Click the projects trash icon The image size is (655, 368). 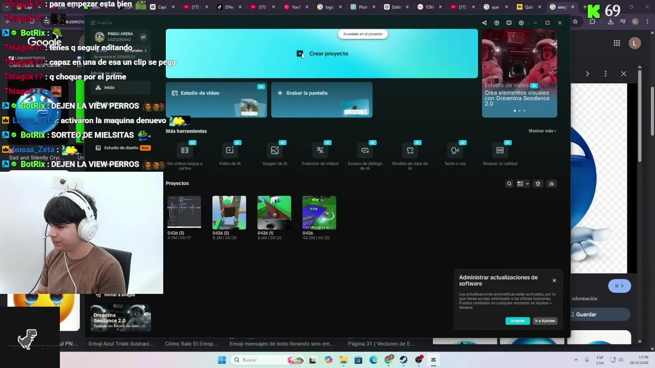click(x=538, y=184)
